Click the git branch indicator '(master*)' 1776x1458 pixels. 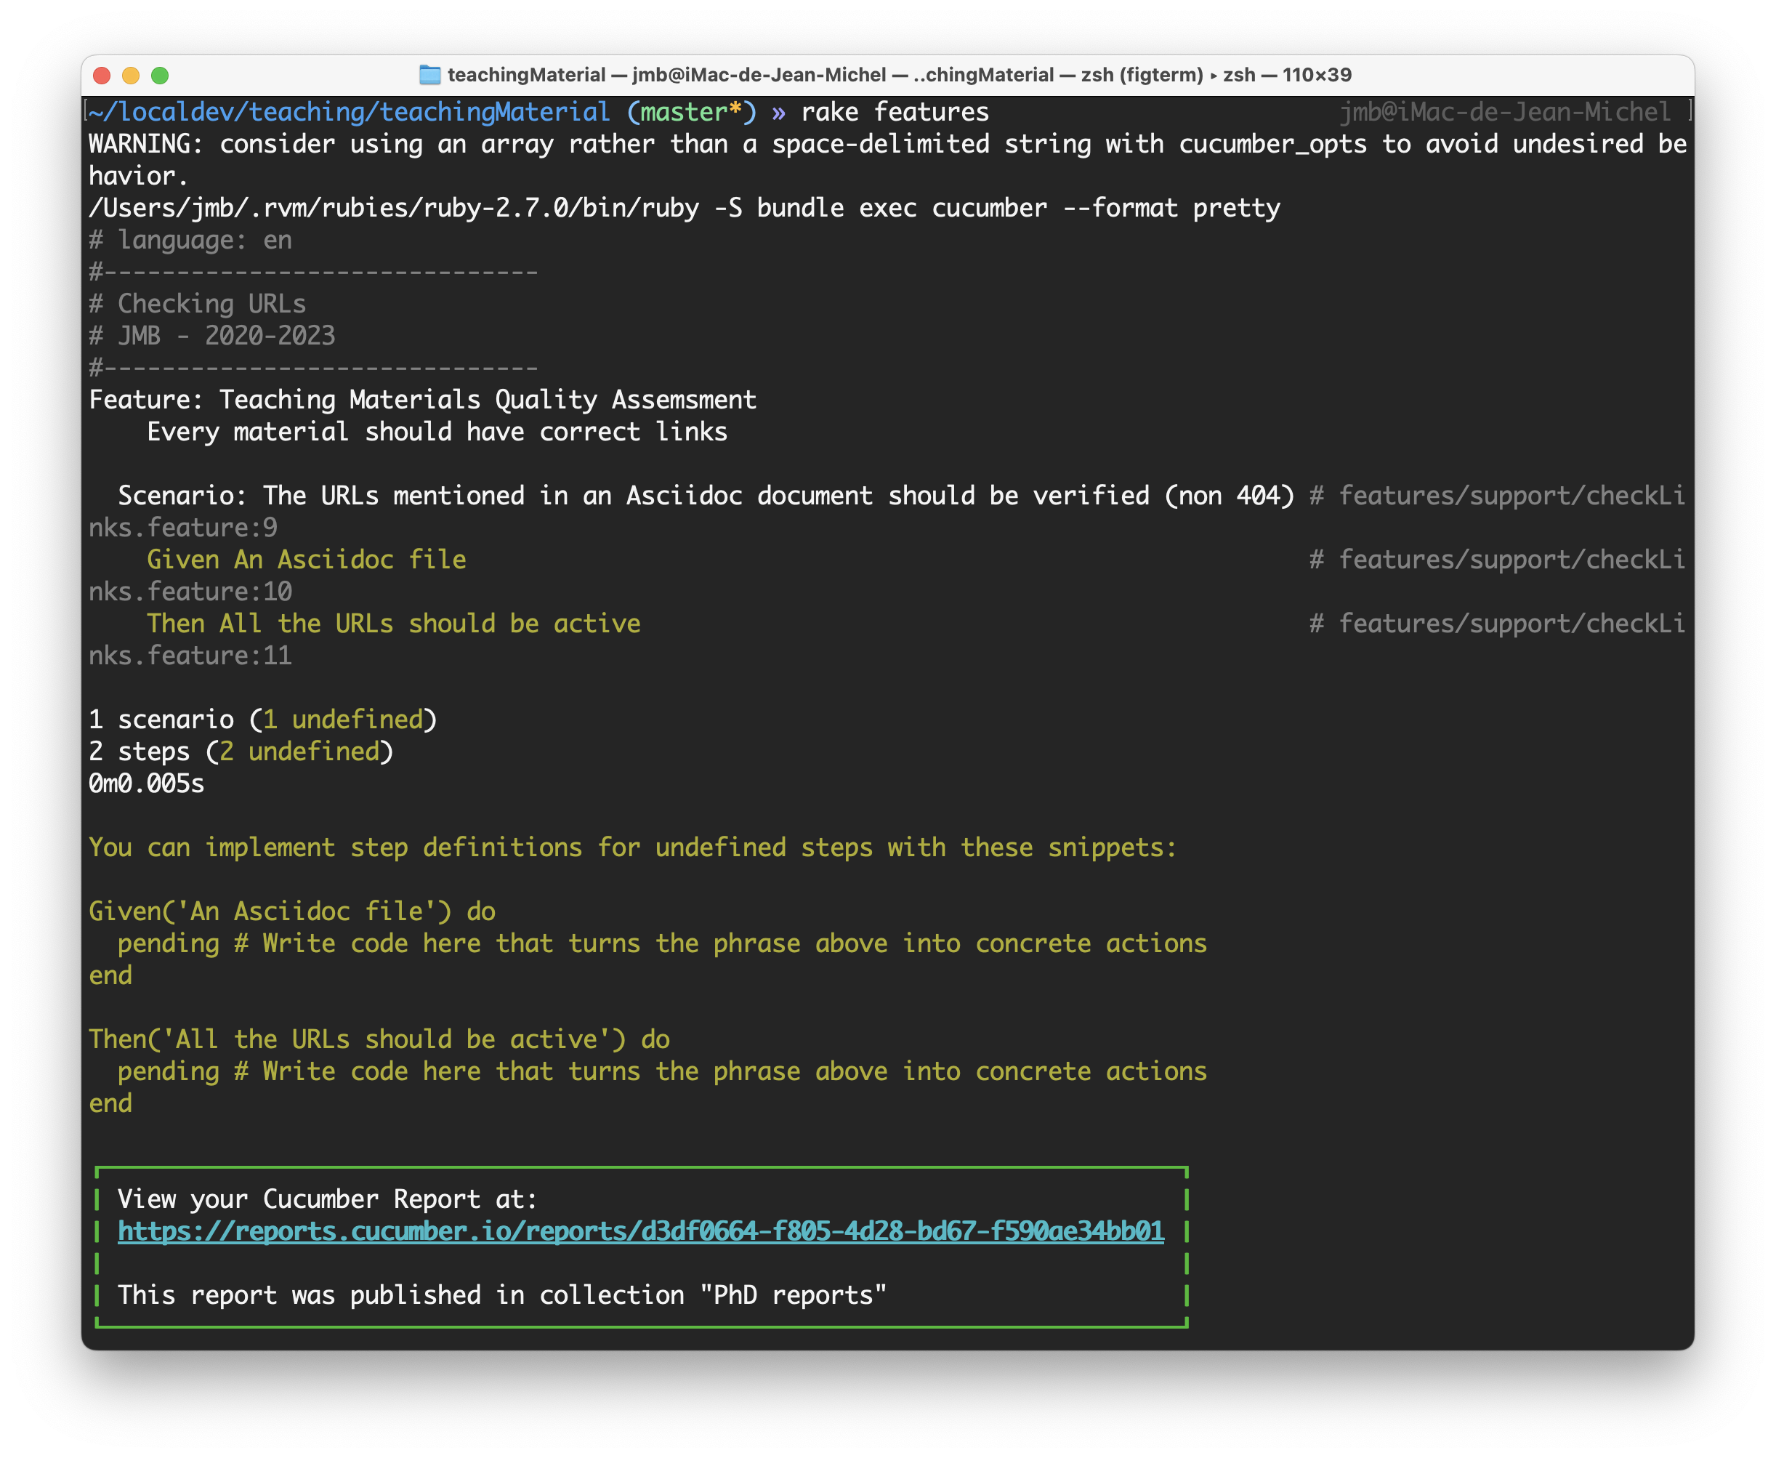[x=692, y=112]
